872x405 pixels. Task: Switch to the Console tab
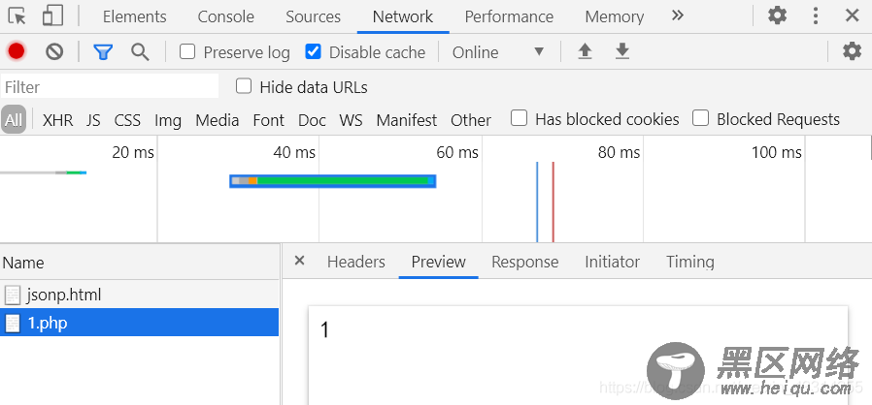(x=226, y=16)
